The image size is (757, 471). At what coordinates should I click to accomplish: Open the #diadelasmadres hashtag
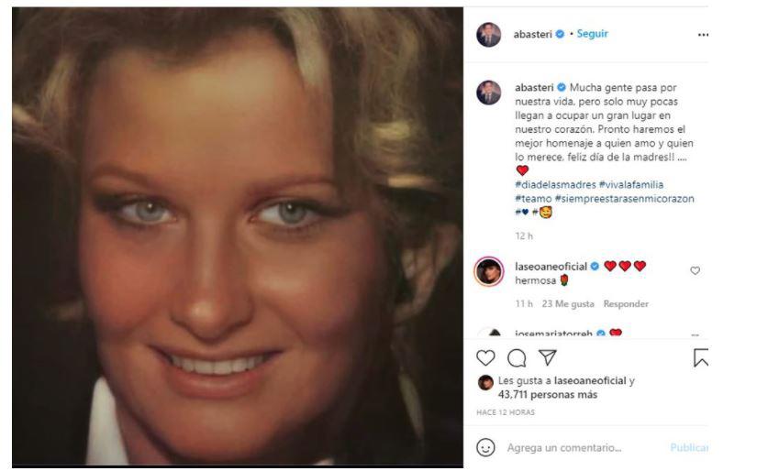coord(555,184)
